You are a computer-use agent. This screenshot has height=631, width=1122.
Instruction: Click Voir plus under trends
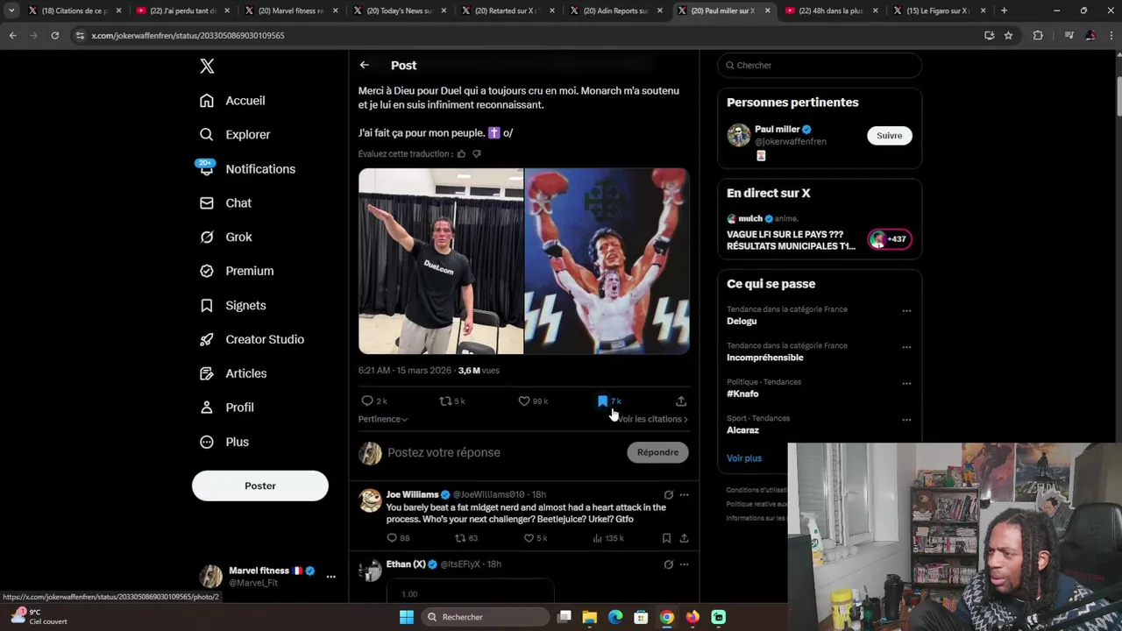744,458
